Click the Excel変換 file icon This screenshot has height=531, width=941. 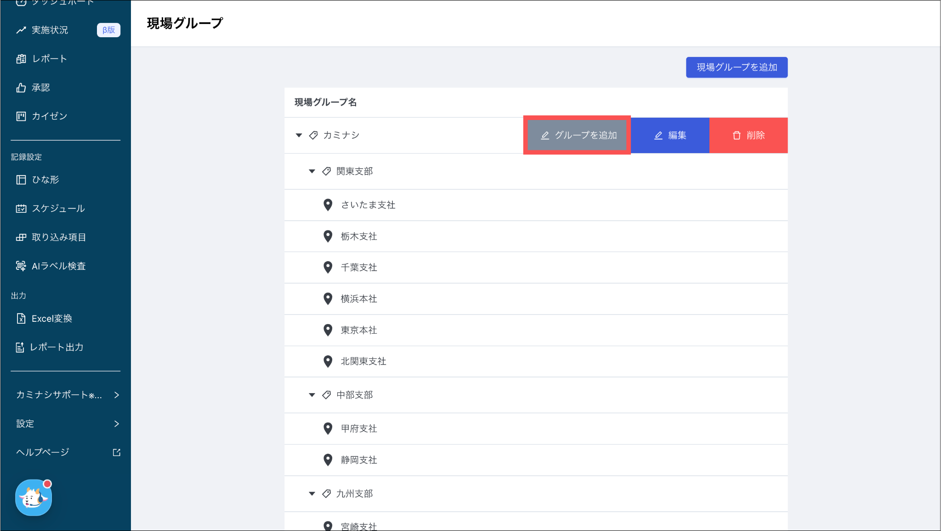click(x=21, y=318)
